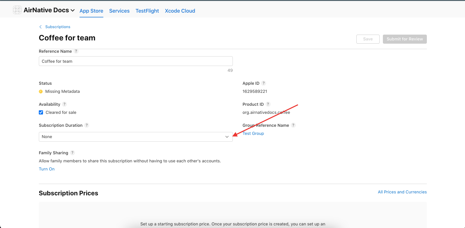Select the Services tab
The width and height of the screenshot is (465, 228).
coord(119,11)
